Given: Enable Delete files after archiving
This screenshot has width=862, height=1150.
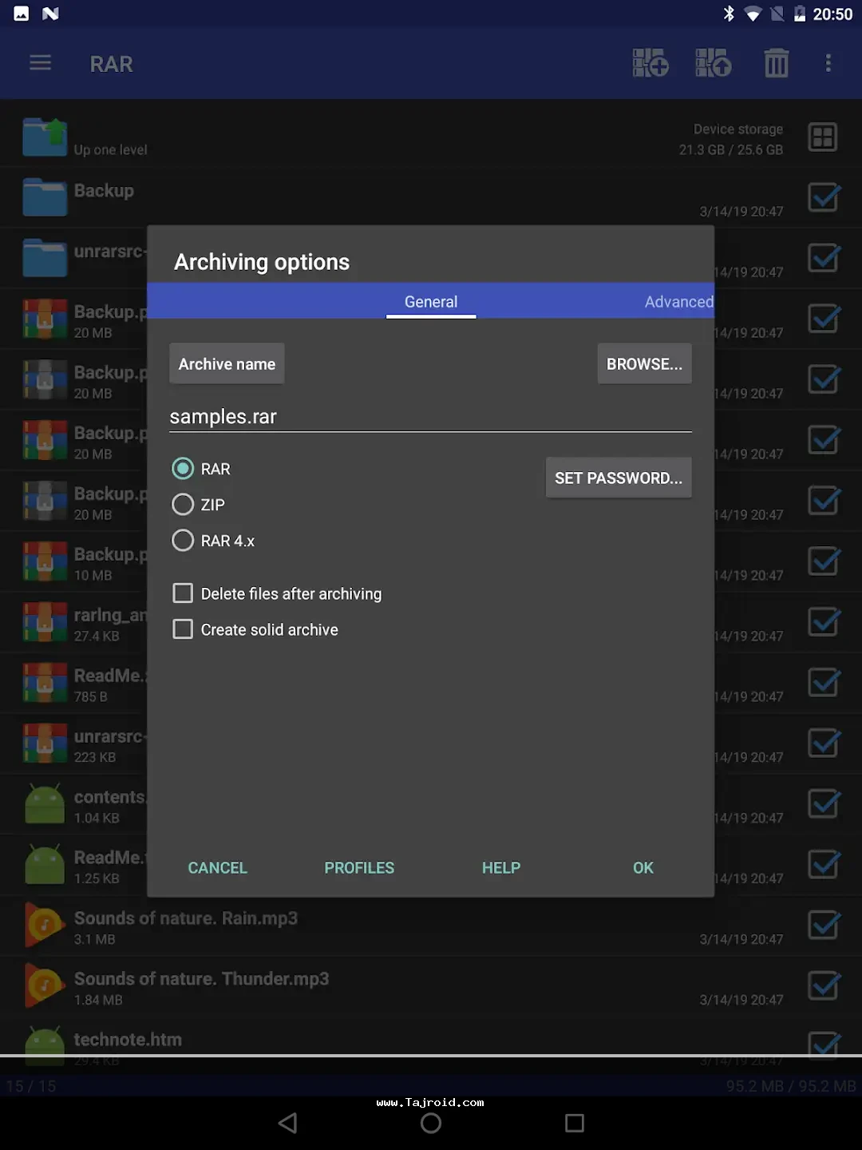Looking at the screenshot, I should 184,593.
